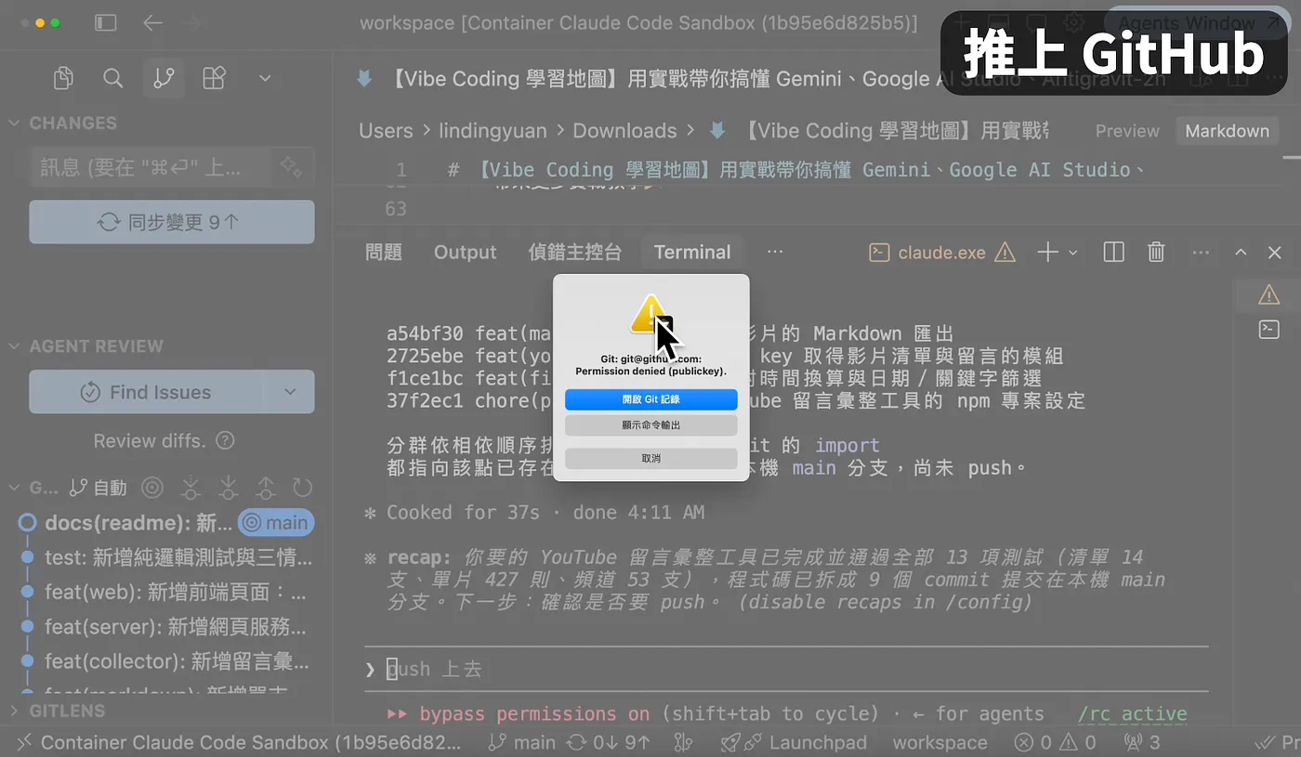Collapse the AGENT REVIEW section
The image size is (1301, 757).
click(14, 346)
